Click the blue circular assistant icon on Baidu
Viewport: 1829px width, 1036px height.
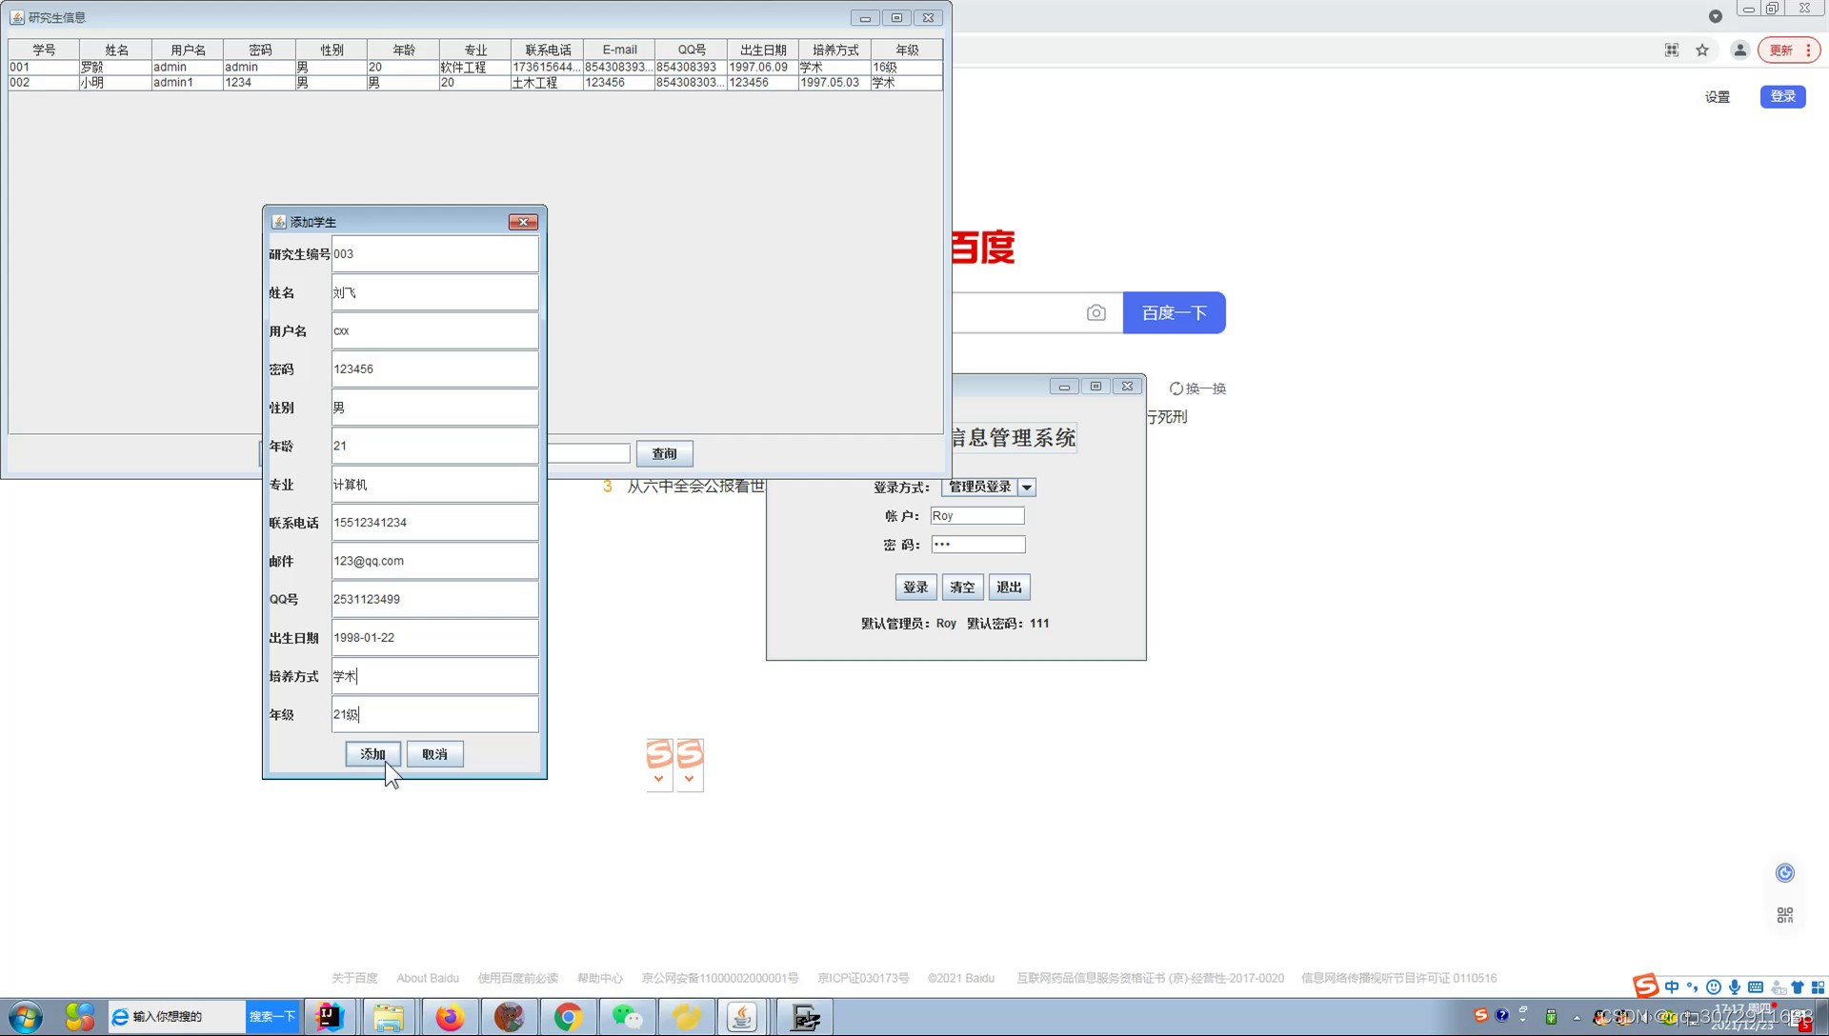1785,873
